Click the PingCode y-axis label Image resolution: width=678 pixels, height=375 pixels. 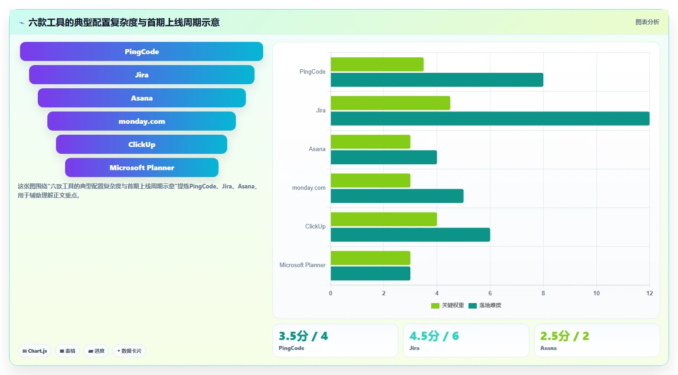click(312, 72)
